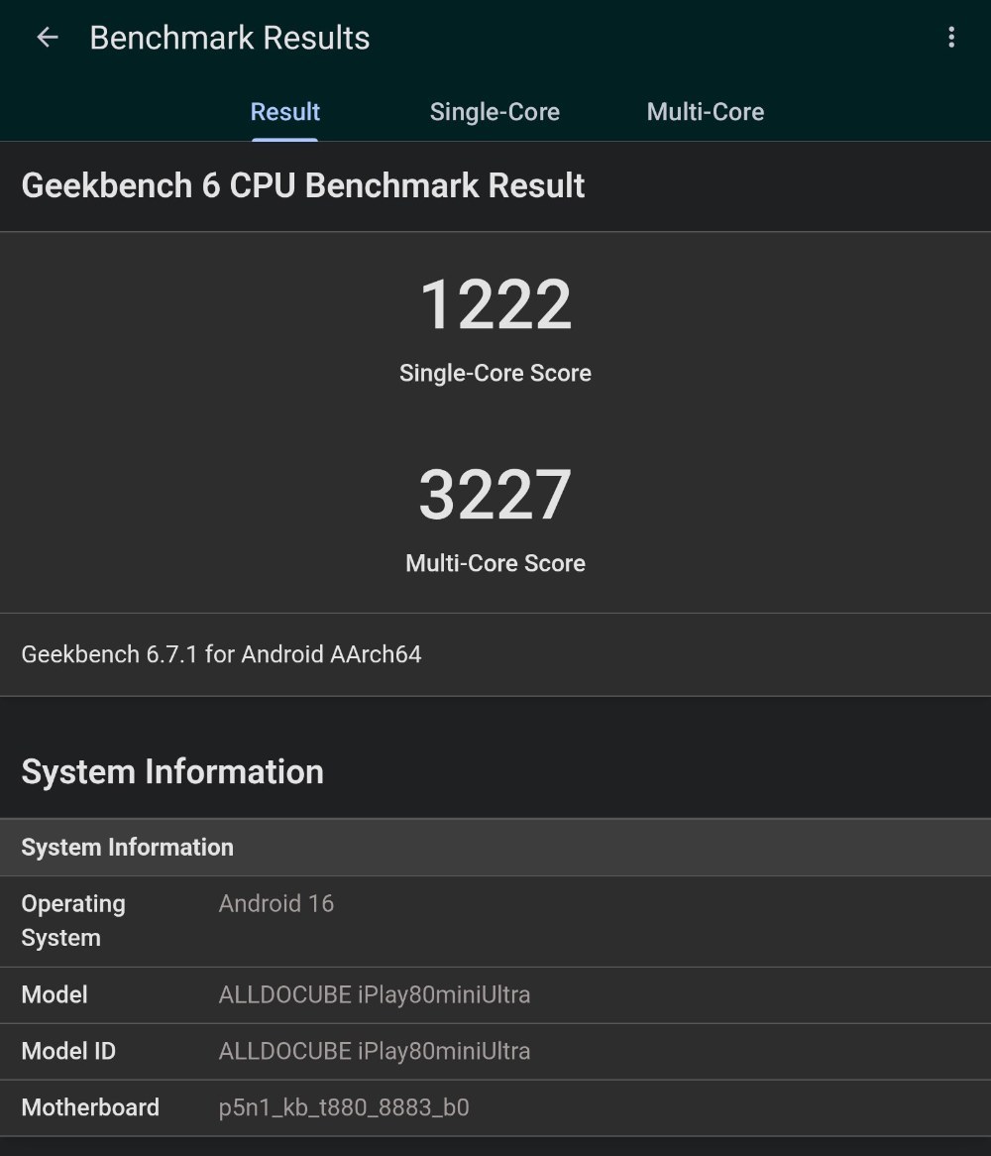This screenshot has height=1156, width=991.
Task: Click the Single-Core Score label
Action: (495, 373)
